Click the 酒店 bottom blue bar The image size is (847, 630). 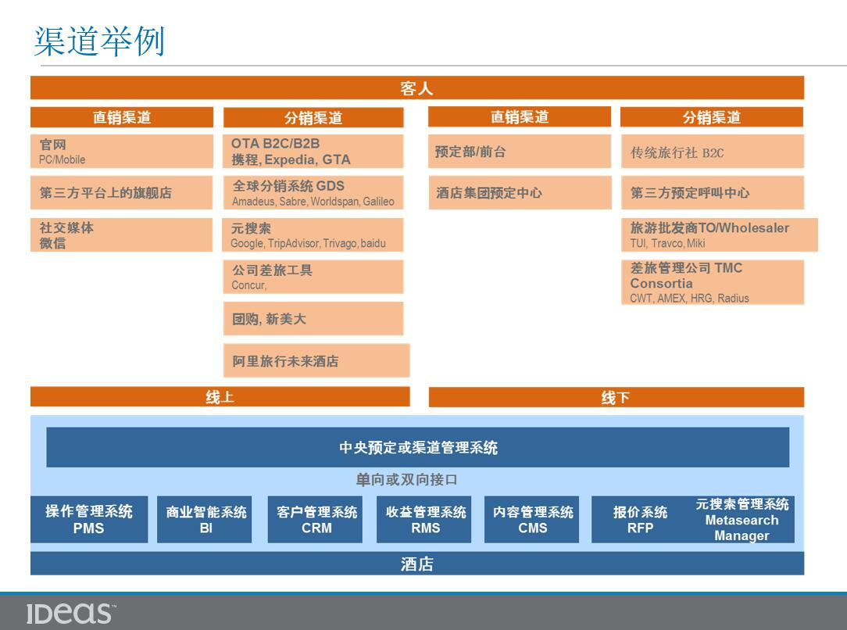coord(417,564)
